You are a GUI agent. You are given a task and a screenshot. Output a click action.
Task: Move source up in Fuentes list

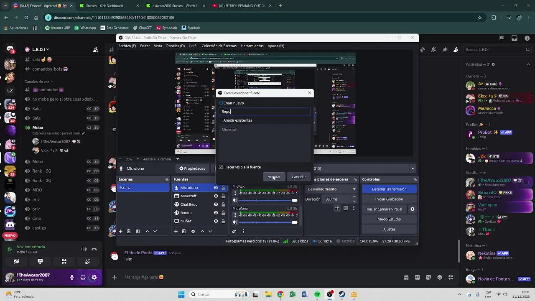pyautogui.click(x=203, y=231)
